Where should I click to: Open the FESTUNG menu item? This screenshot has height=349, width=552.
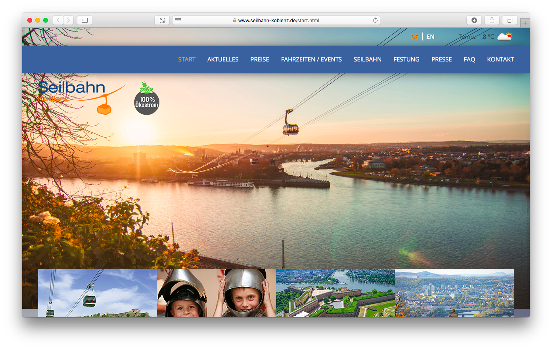pos(406,59)
